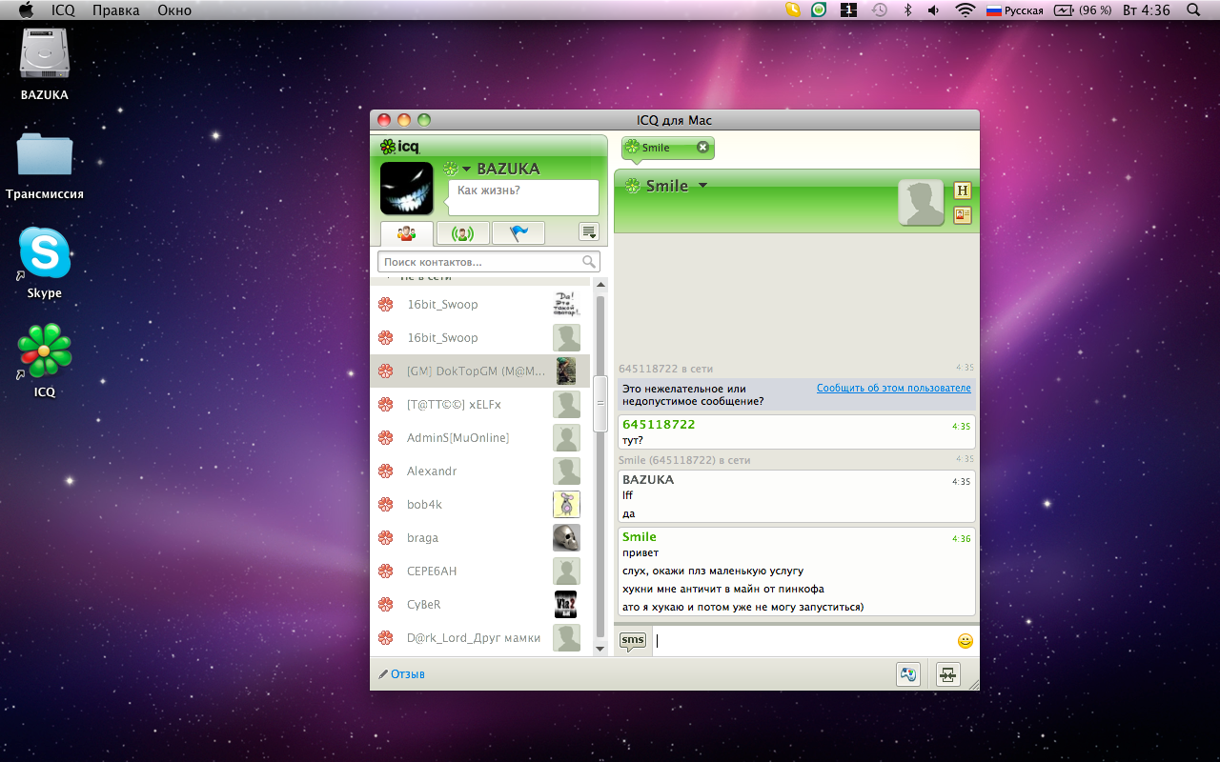Click the search magnifier in contacts field
Viewport: 1220px width, 762px height.
point(589,262)
